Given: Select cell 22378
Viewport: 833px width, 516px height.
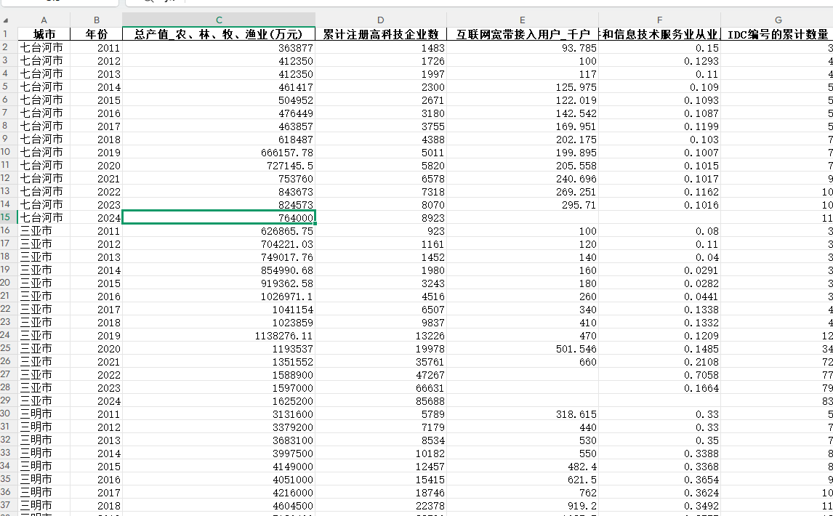Looking at the screenshot, I should tap(380, 505).
